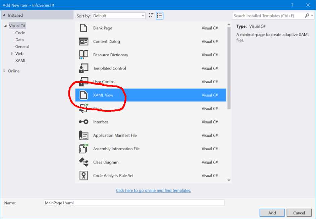Viewport: 316px width, 219px height.
Task: Expand the Online templates section
Action: pos(5,71)
